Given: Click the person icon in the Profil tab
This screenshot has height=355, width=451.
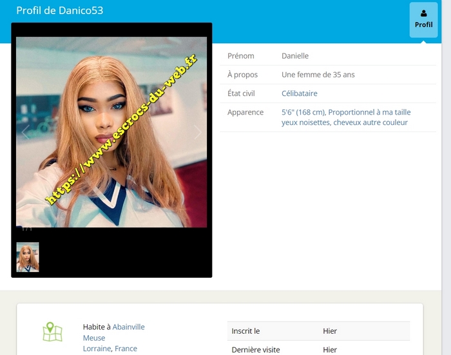Looking at the screenshot, I should [423, 13].
